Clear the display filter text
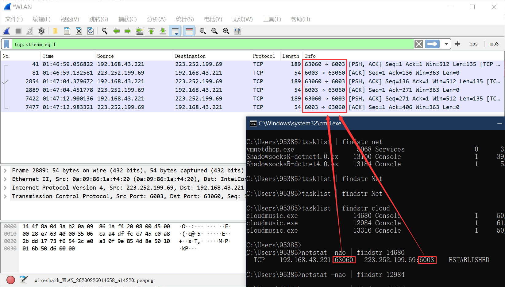 (419, 44)
